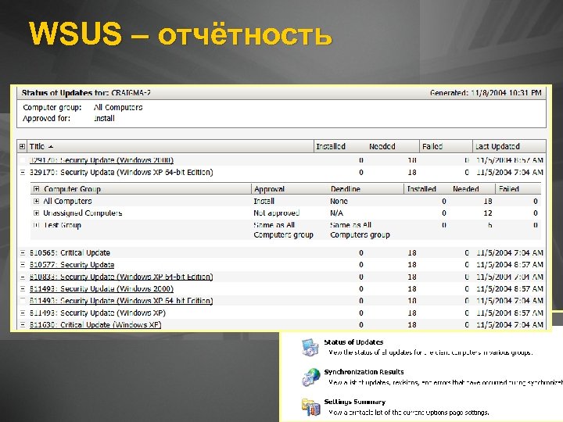This screenshot has height=422, width=563.
Task: Click the Status of Updates link
Action: pyautogui.click(x=353, y=342)
